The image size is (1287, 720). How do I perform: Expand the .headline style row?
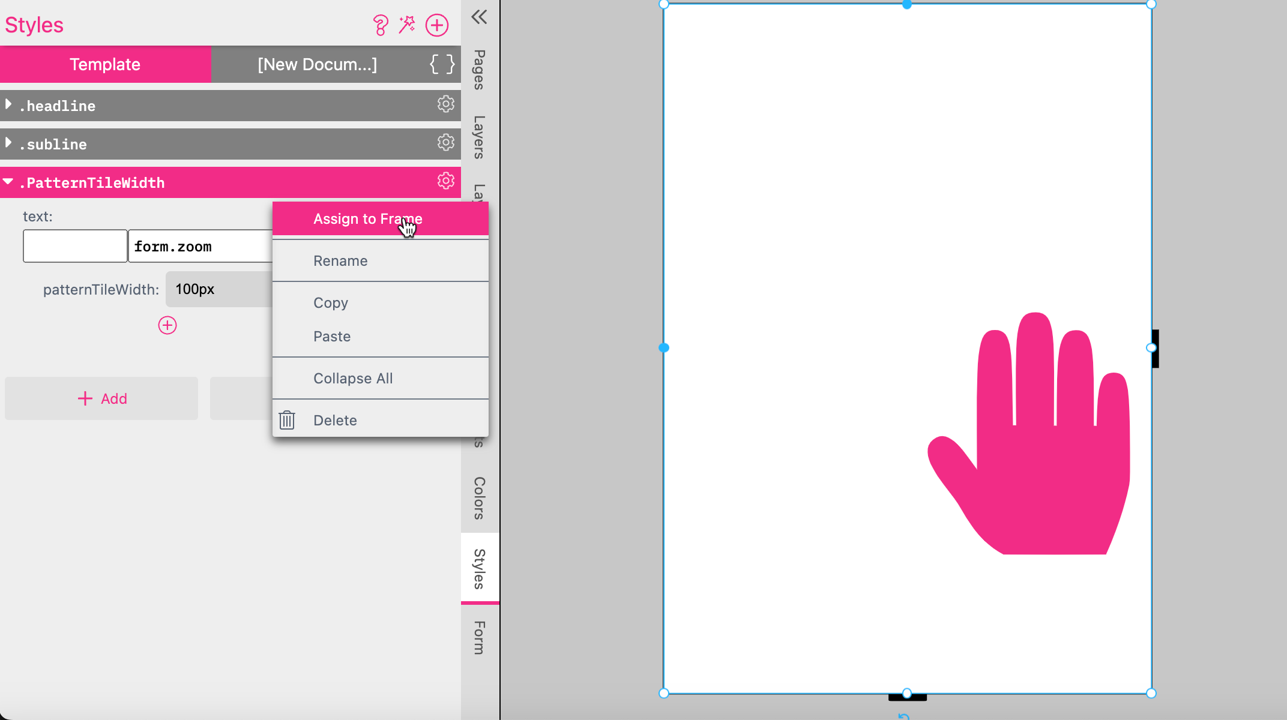[x=9, y=105]
